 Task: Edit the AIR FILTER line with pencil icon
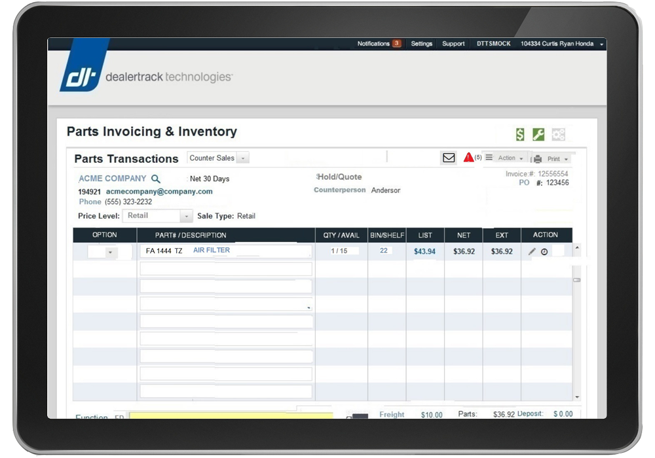533,250
